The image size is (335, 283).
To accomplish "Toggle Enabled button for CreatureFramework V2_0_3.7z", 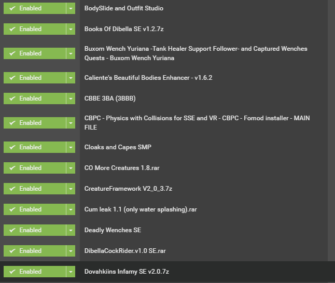I will (x=35, y=189).
